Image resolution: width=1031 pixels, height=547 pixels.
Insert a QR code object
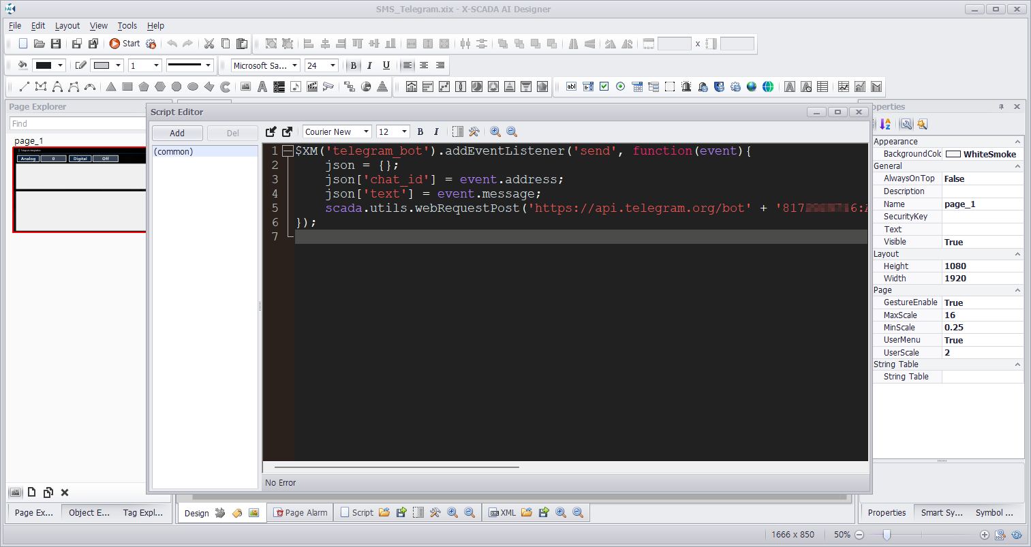(279, 87)
